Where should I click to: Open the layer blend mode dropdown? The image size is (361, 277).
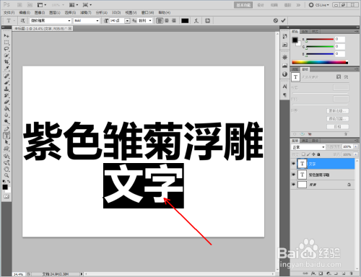(x=308, y=147)
